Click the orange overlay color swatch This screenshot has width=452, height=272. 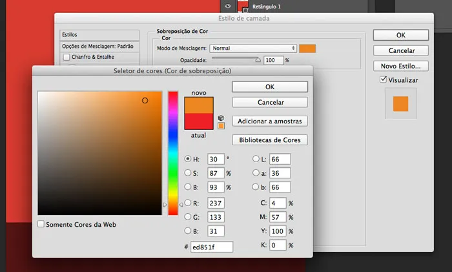(x=307, y=48)
